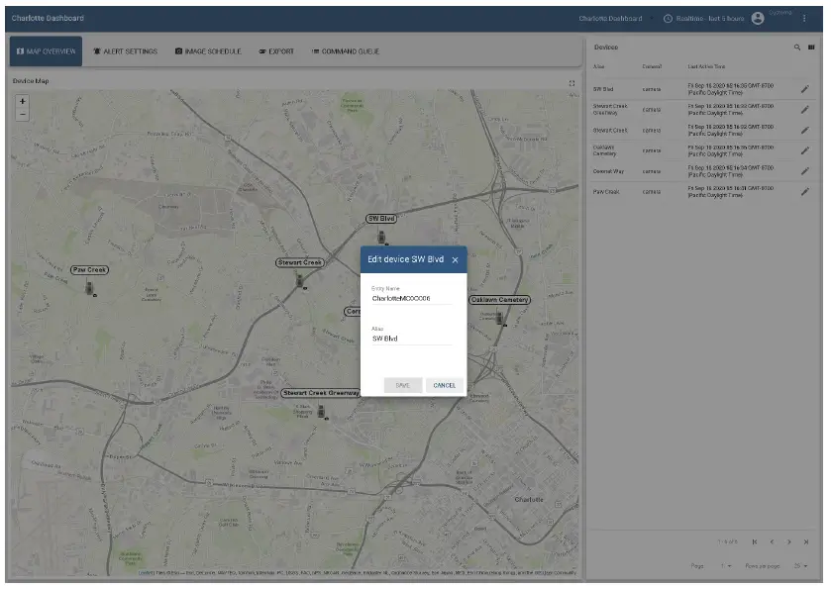The image size is (831, 589).
Task: Open the three-dot menu in header
Action: tap(804, 19)
